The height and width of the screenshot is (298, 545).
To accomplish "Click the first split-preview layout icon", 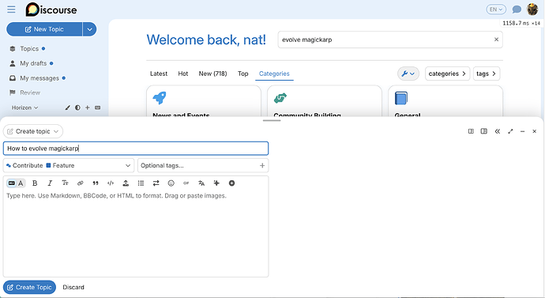I will [471, 131].
